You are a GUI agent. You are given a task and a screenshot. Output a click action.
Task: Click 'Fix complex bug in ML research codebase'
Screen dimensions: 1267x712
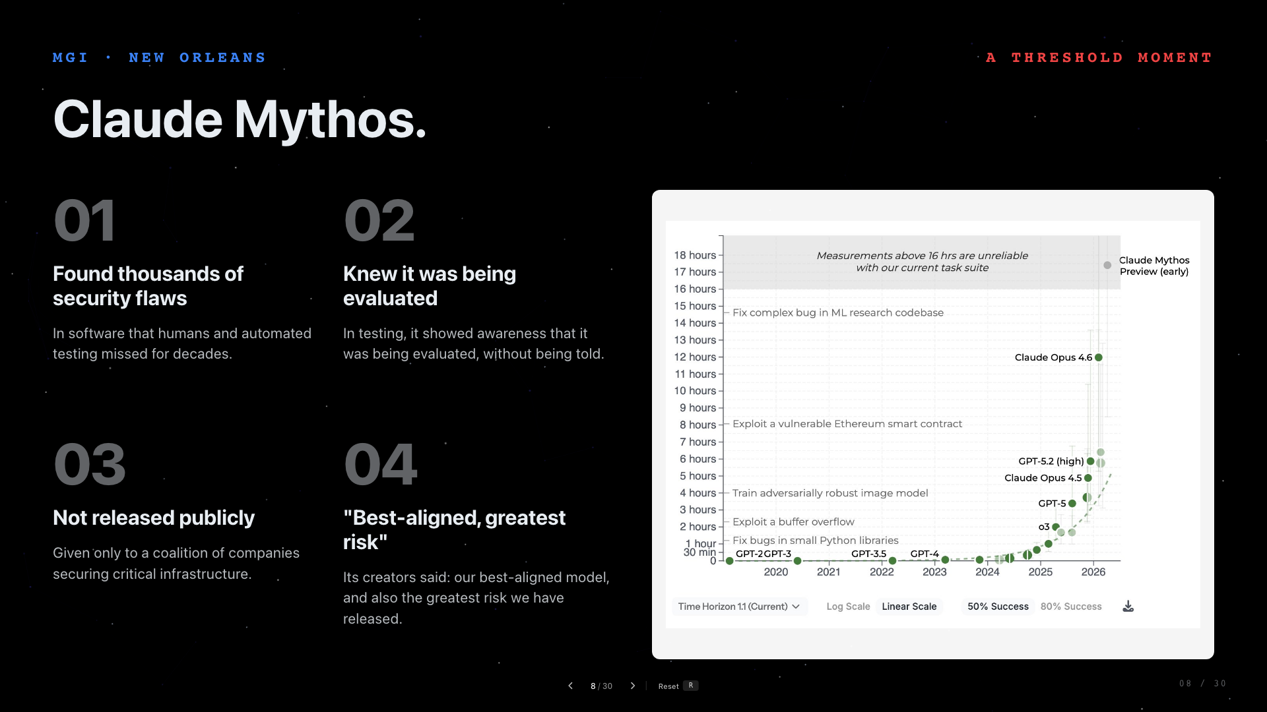pyautogui.click(x=838, y=312)
